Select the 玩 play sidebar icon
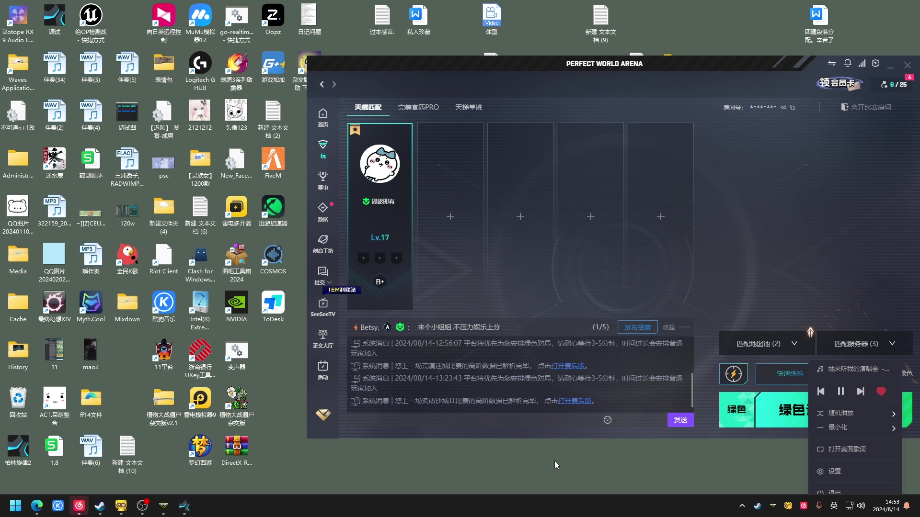920x517 pixels. coord(323,149)
